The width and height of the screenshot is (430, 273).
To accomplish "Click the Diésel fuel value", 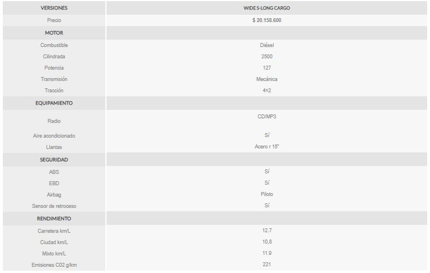I will point(267,45).
